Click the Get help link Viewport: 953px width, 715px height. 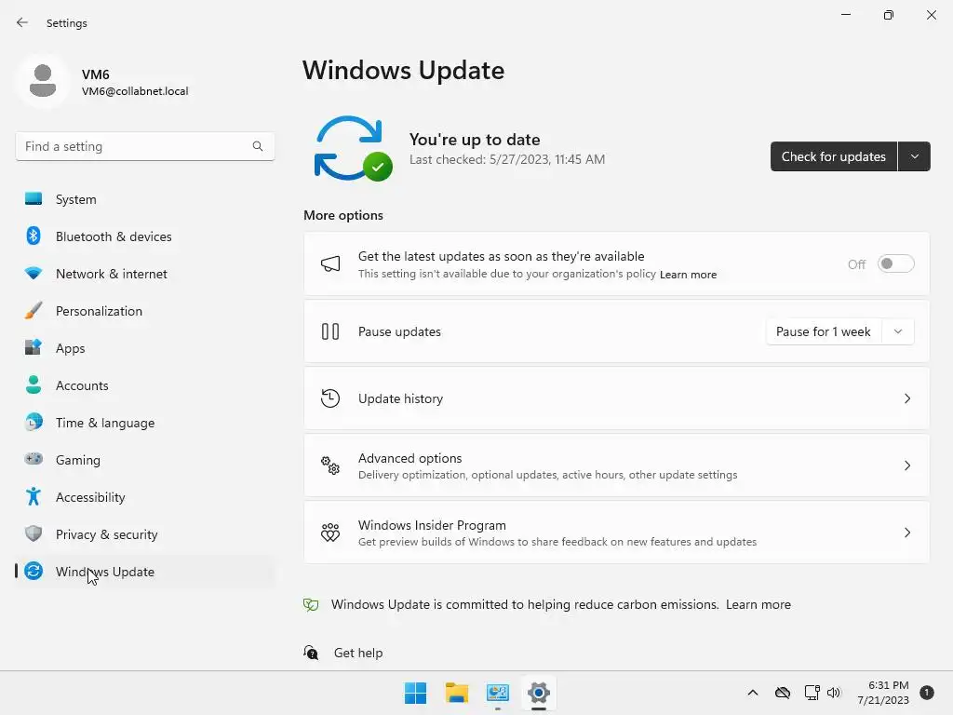pyautogui.click(x=358, y=653)
